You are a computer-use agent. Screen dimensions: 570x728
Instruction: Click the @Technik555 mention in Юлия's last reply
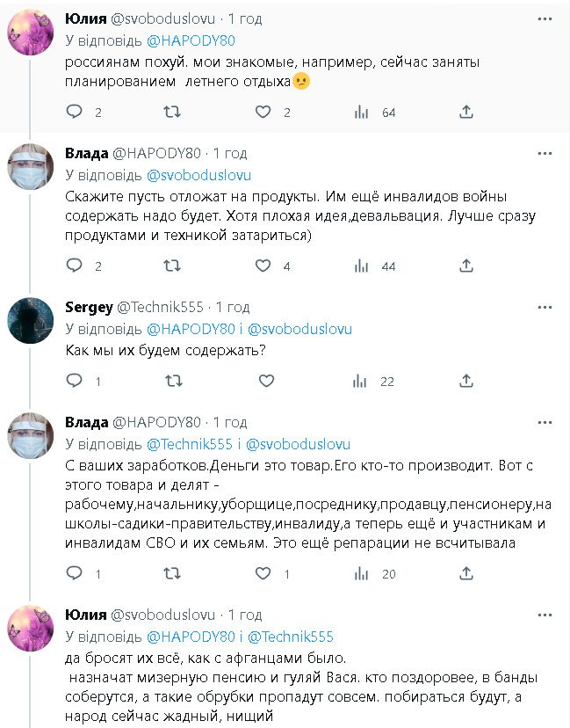(x=291, y=637)
